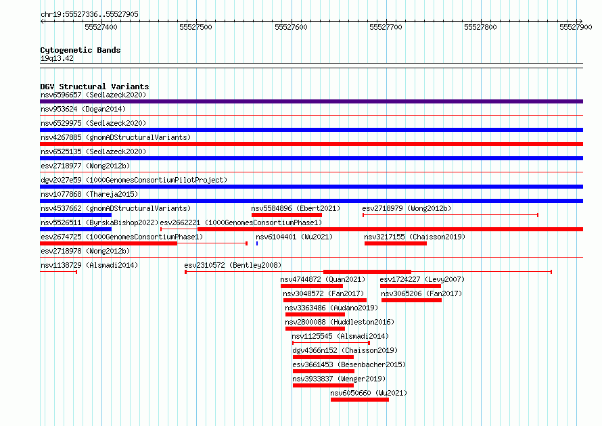Screen dimensions: 602x426
Task: Click the 55527700 ruler position
Action: click(x=386, y=27)
